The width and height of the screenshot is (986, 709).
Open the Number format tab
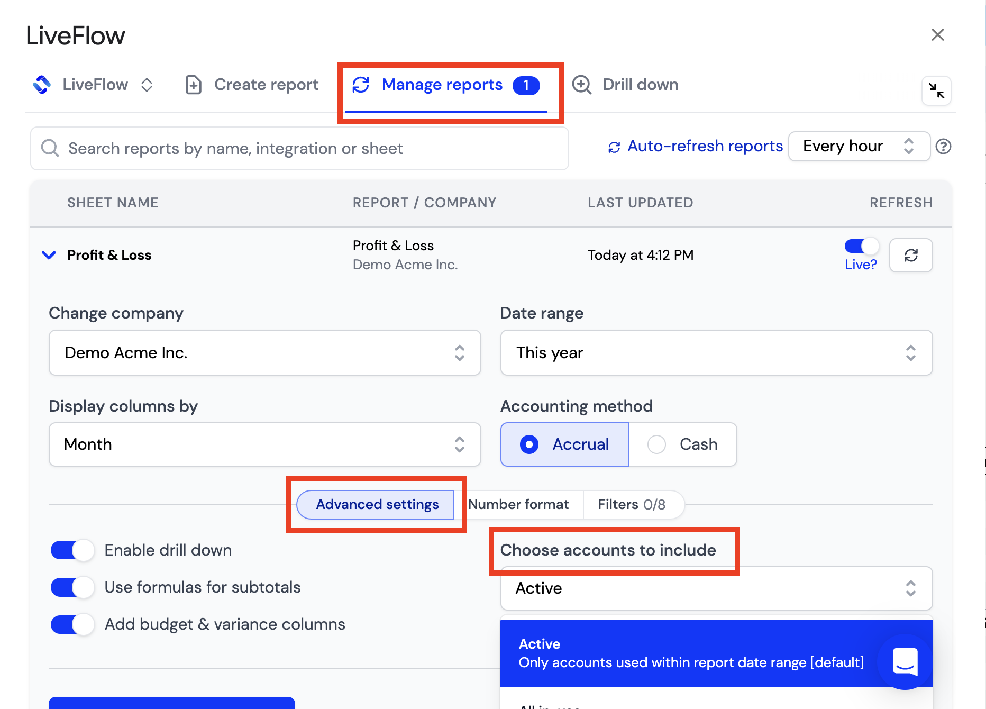point(518,505)
